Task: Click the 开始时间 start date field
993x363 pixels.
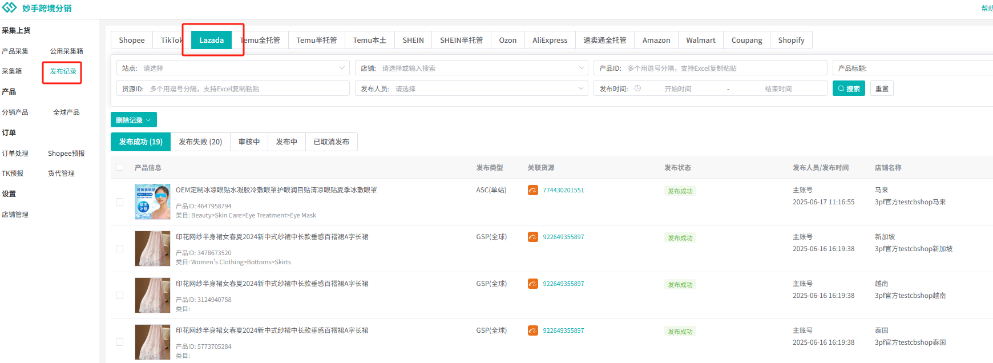Action: 678,88
